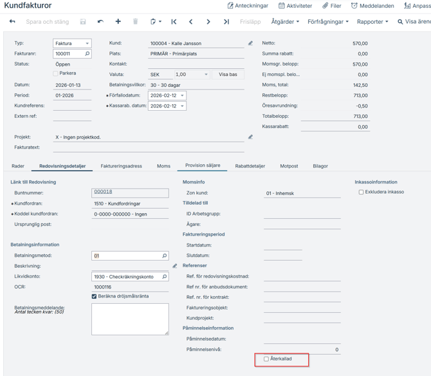Check the Återkallad checkbox
Image resolution: width=431 pixels, height=376 pixels.
[x=266, y=359]
